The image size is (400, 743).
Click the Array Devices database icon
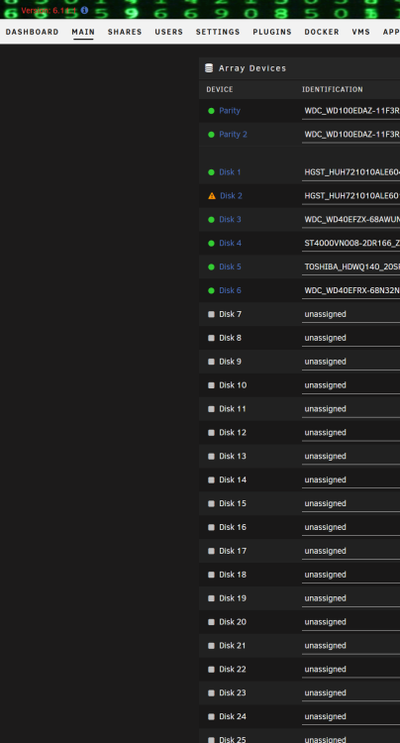209,68
